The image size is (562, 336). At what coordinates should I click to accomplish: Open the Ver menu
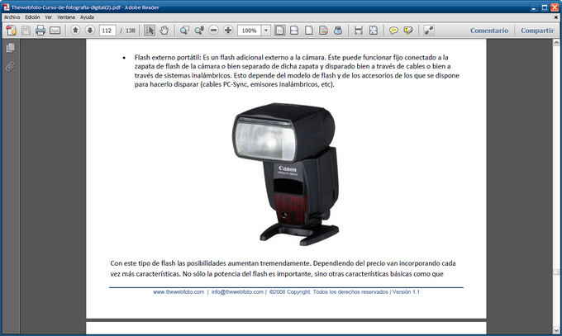click(x=49, y=17)
